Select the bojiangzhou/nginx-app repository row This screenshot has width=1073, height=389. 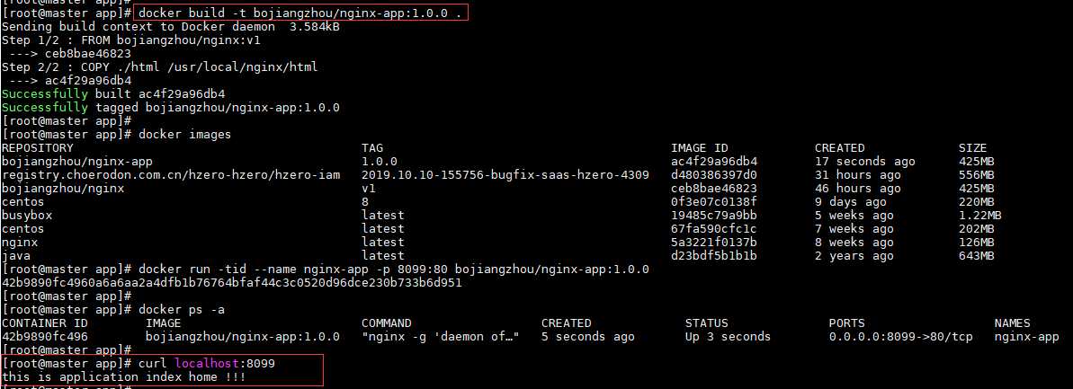[63, 162]
